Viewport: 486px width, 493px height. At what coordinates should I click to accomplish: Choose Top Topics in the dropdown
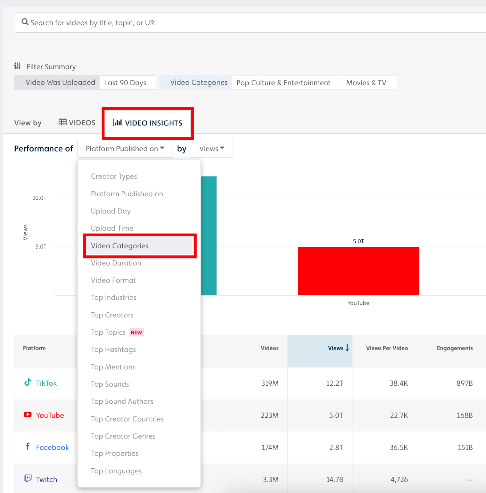click(x=108, y=332)
